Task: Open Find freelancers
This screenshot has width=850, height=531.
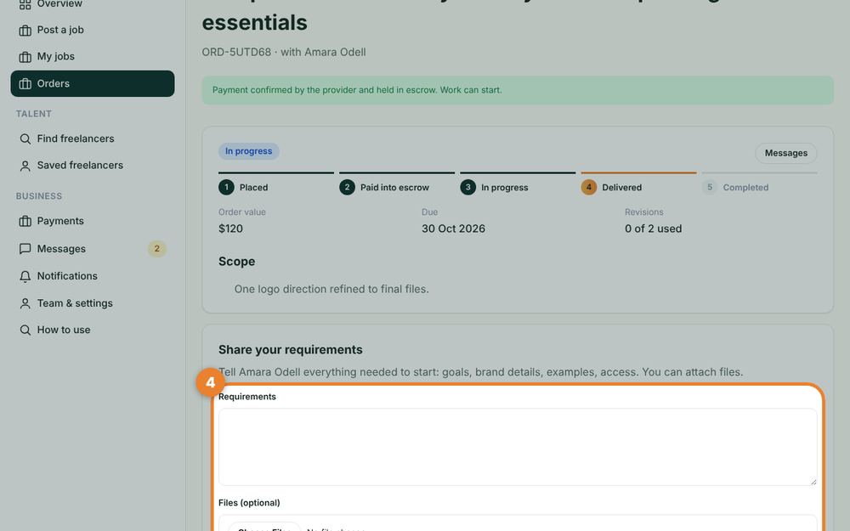Action: pyautogui.click(x=93, y=138)
